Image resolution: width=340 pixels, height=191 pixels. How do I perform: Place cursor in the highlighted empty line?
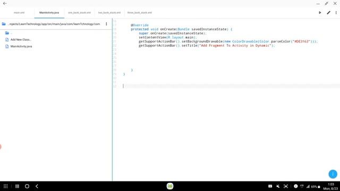(x=232, y=86)
